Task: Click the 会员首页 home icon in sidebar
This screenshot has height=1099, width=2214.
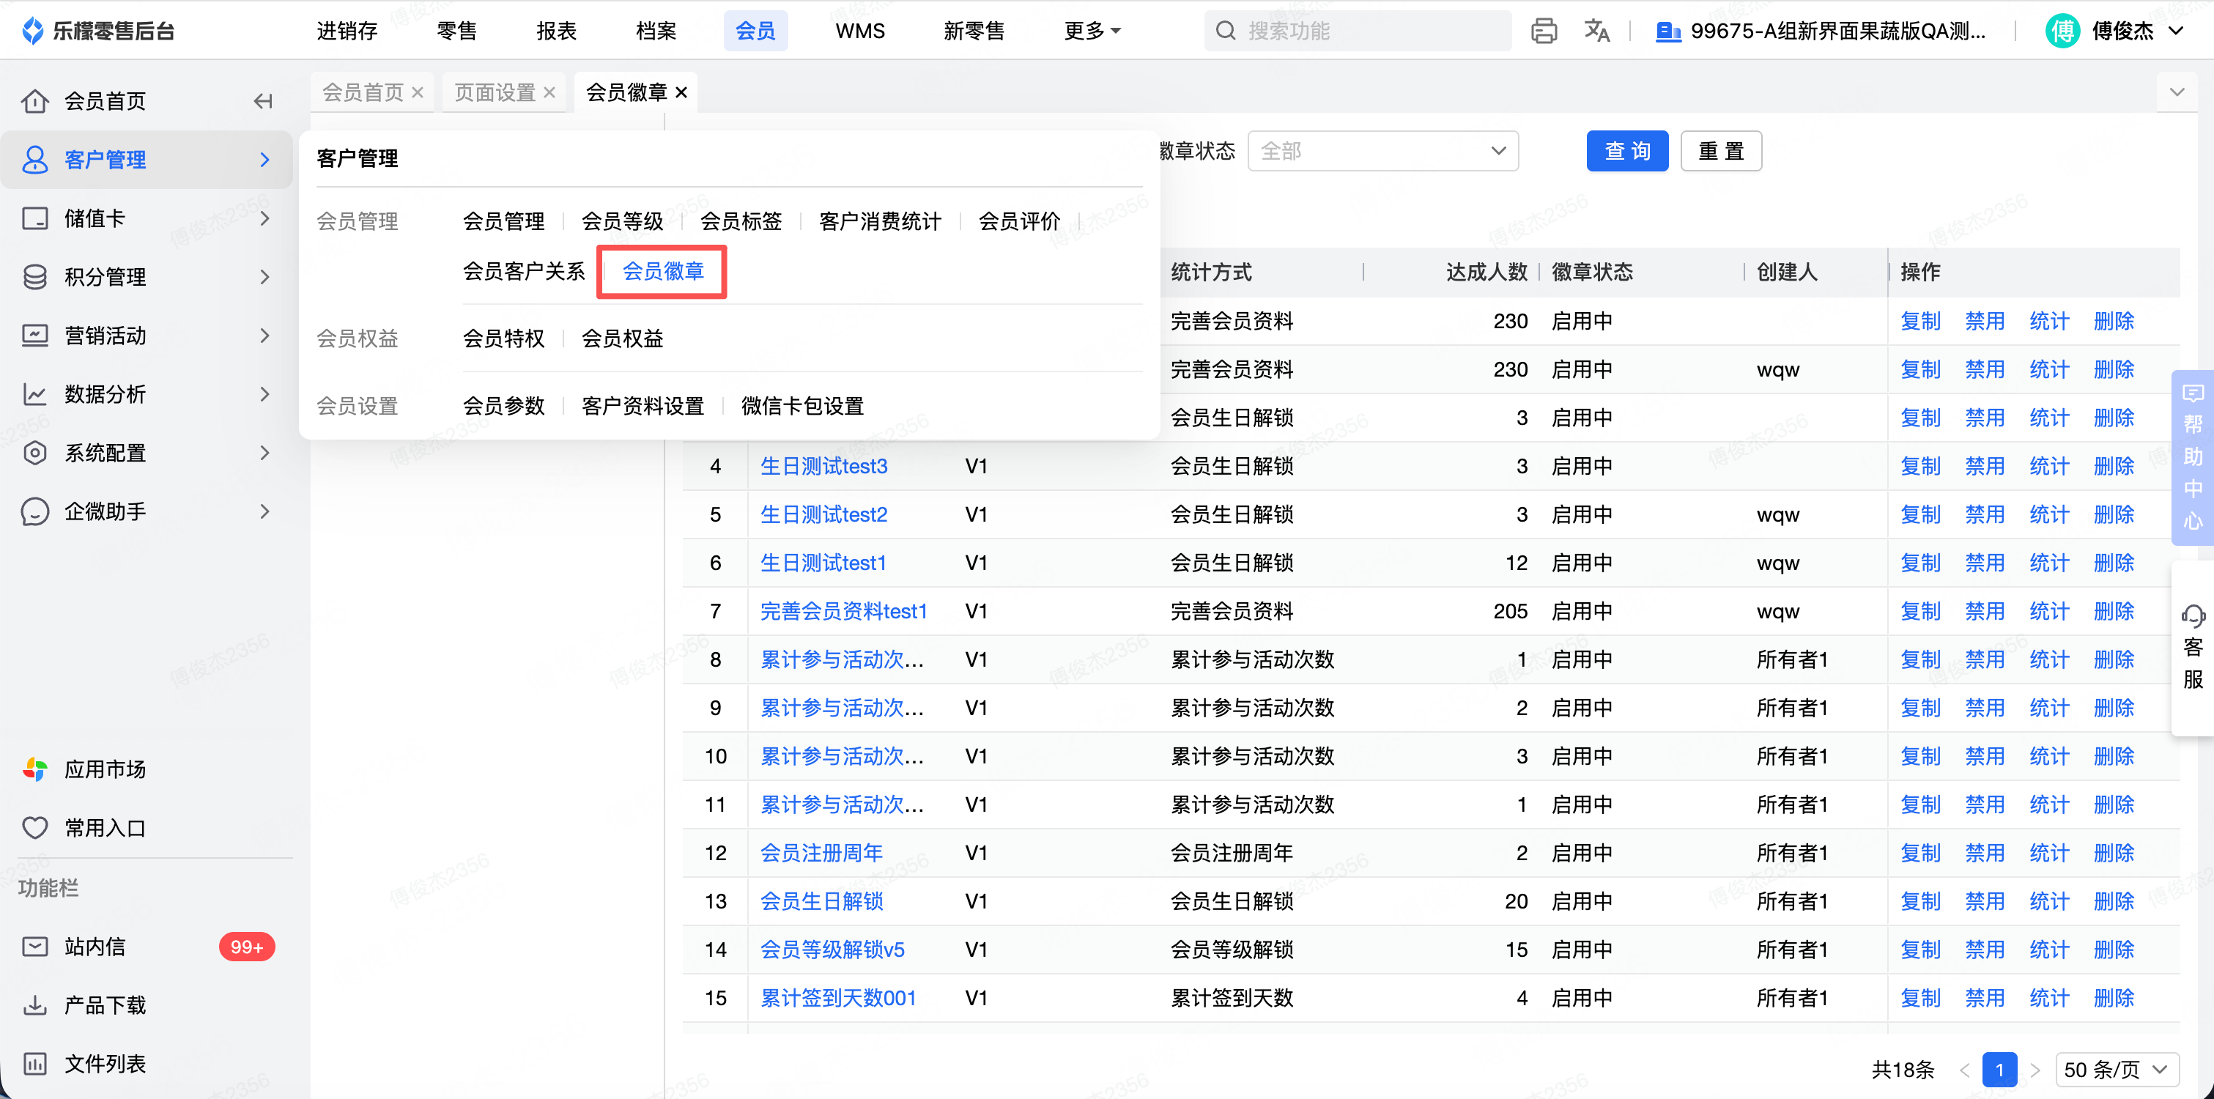Action: pos(34,101)
